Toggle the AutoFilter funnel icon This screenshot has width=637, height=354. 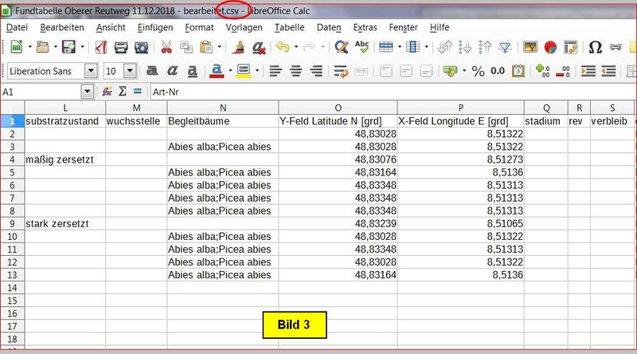(505, 47)
